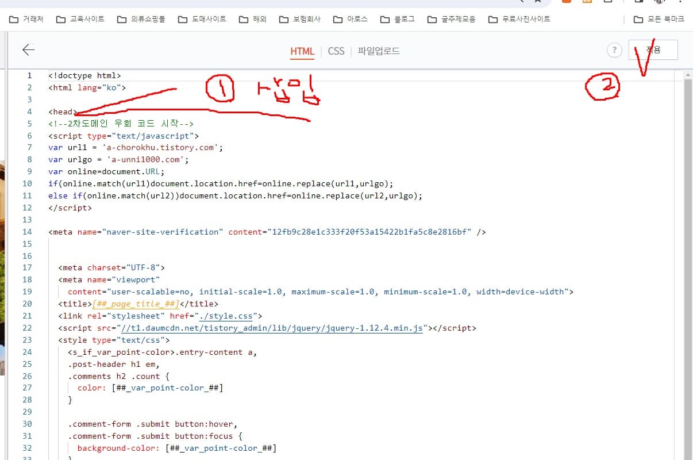Click the 적용 apply button
693x460 pixels.
(x=653, y=50)
